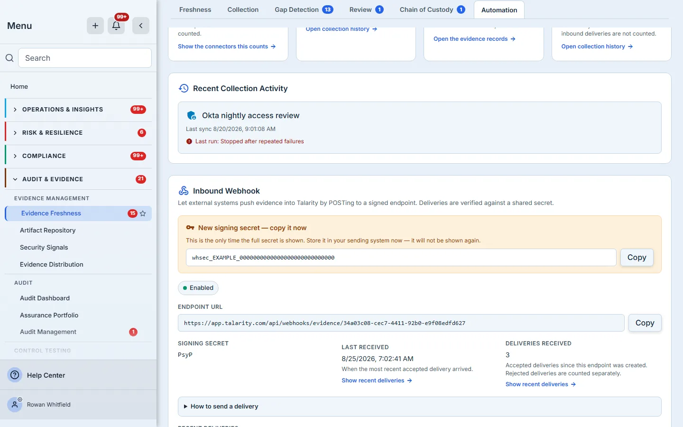Click the plus add button in the menu header

pos(95,26)
